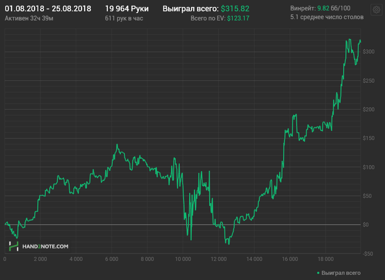This screenshot has height=280, width=385.
Task: Open the graph settings gear icon
Action: 376,10
